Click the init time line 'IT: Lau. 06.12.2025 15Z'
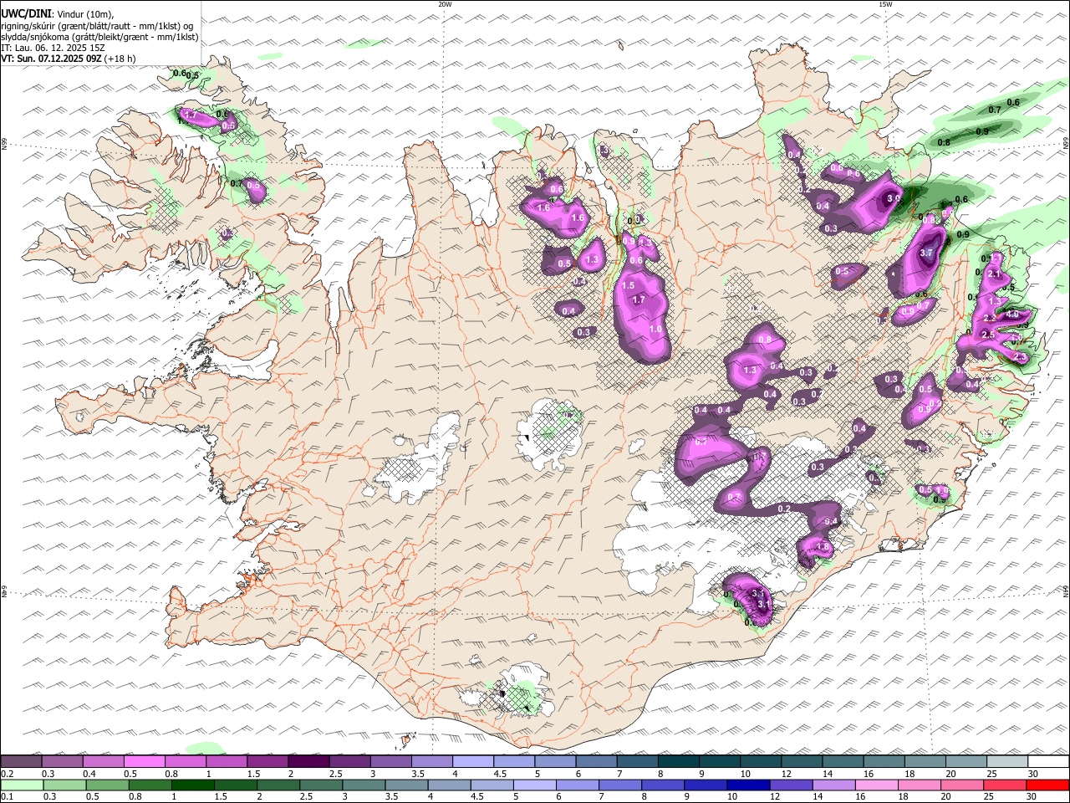1070x803 pixels. (x=53, y=48)
